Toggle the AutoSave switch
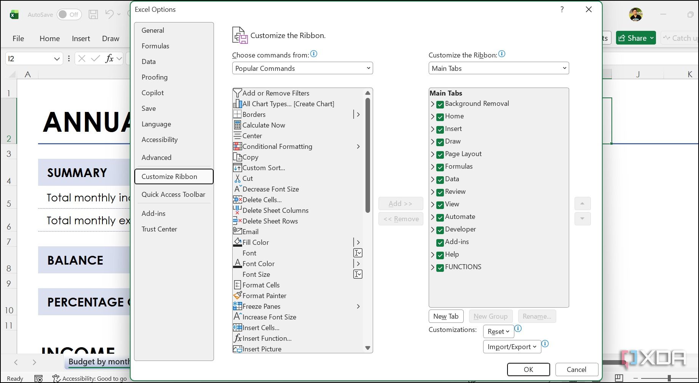The image size is (699, 383). pos(69,14)
